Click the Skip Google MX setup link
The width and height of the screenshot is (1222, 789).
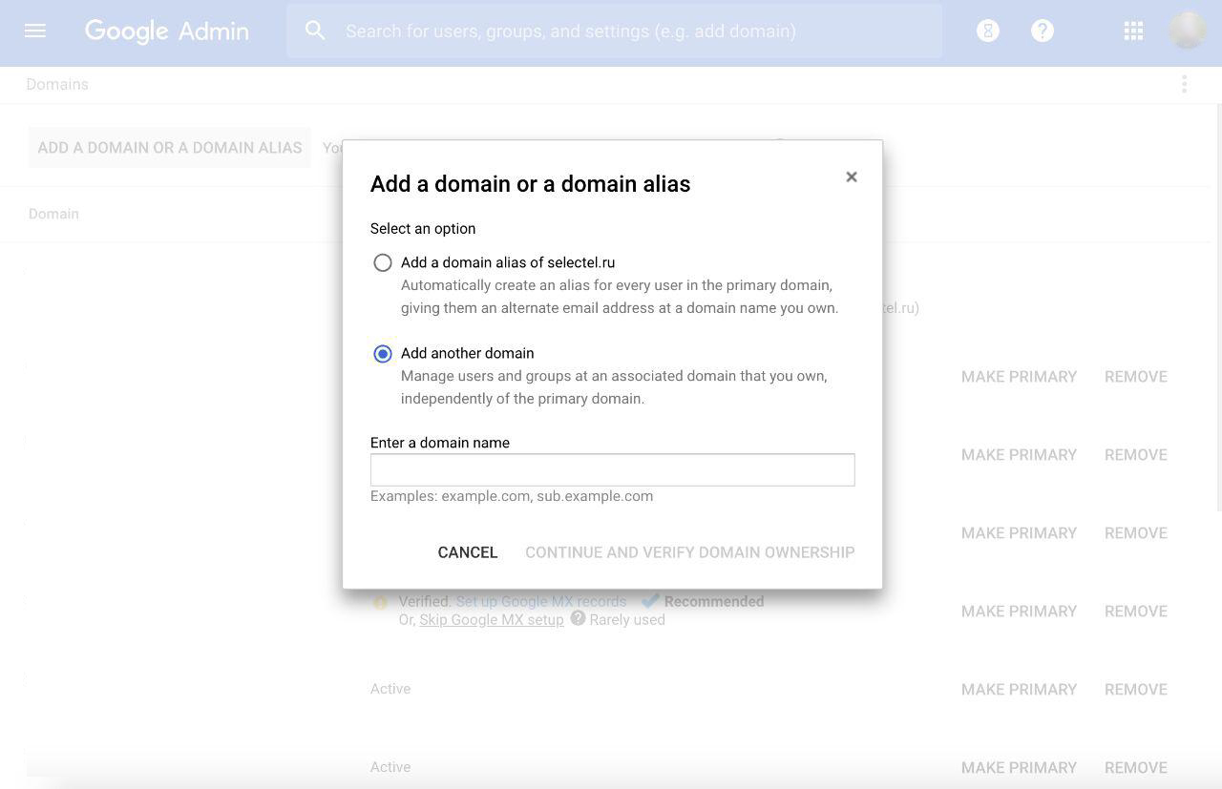coord(492,619)
